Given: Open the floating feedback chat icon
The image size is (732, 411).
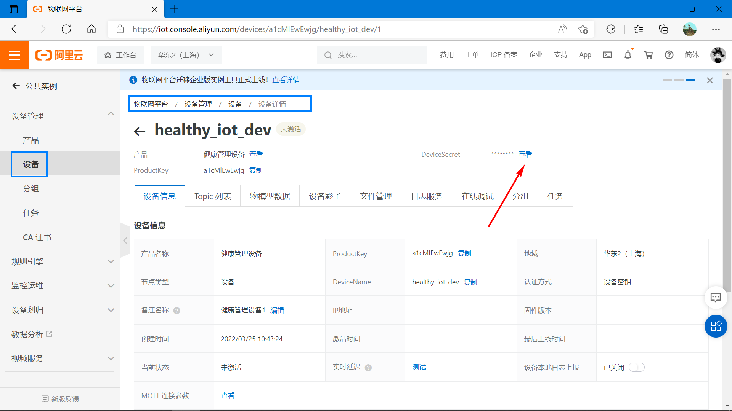Looking at the screenshot, I should [716, 297].
